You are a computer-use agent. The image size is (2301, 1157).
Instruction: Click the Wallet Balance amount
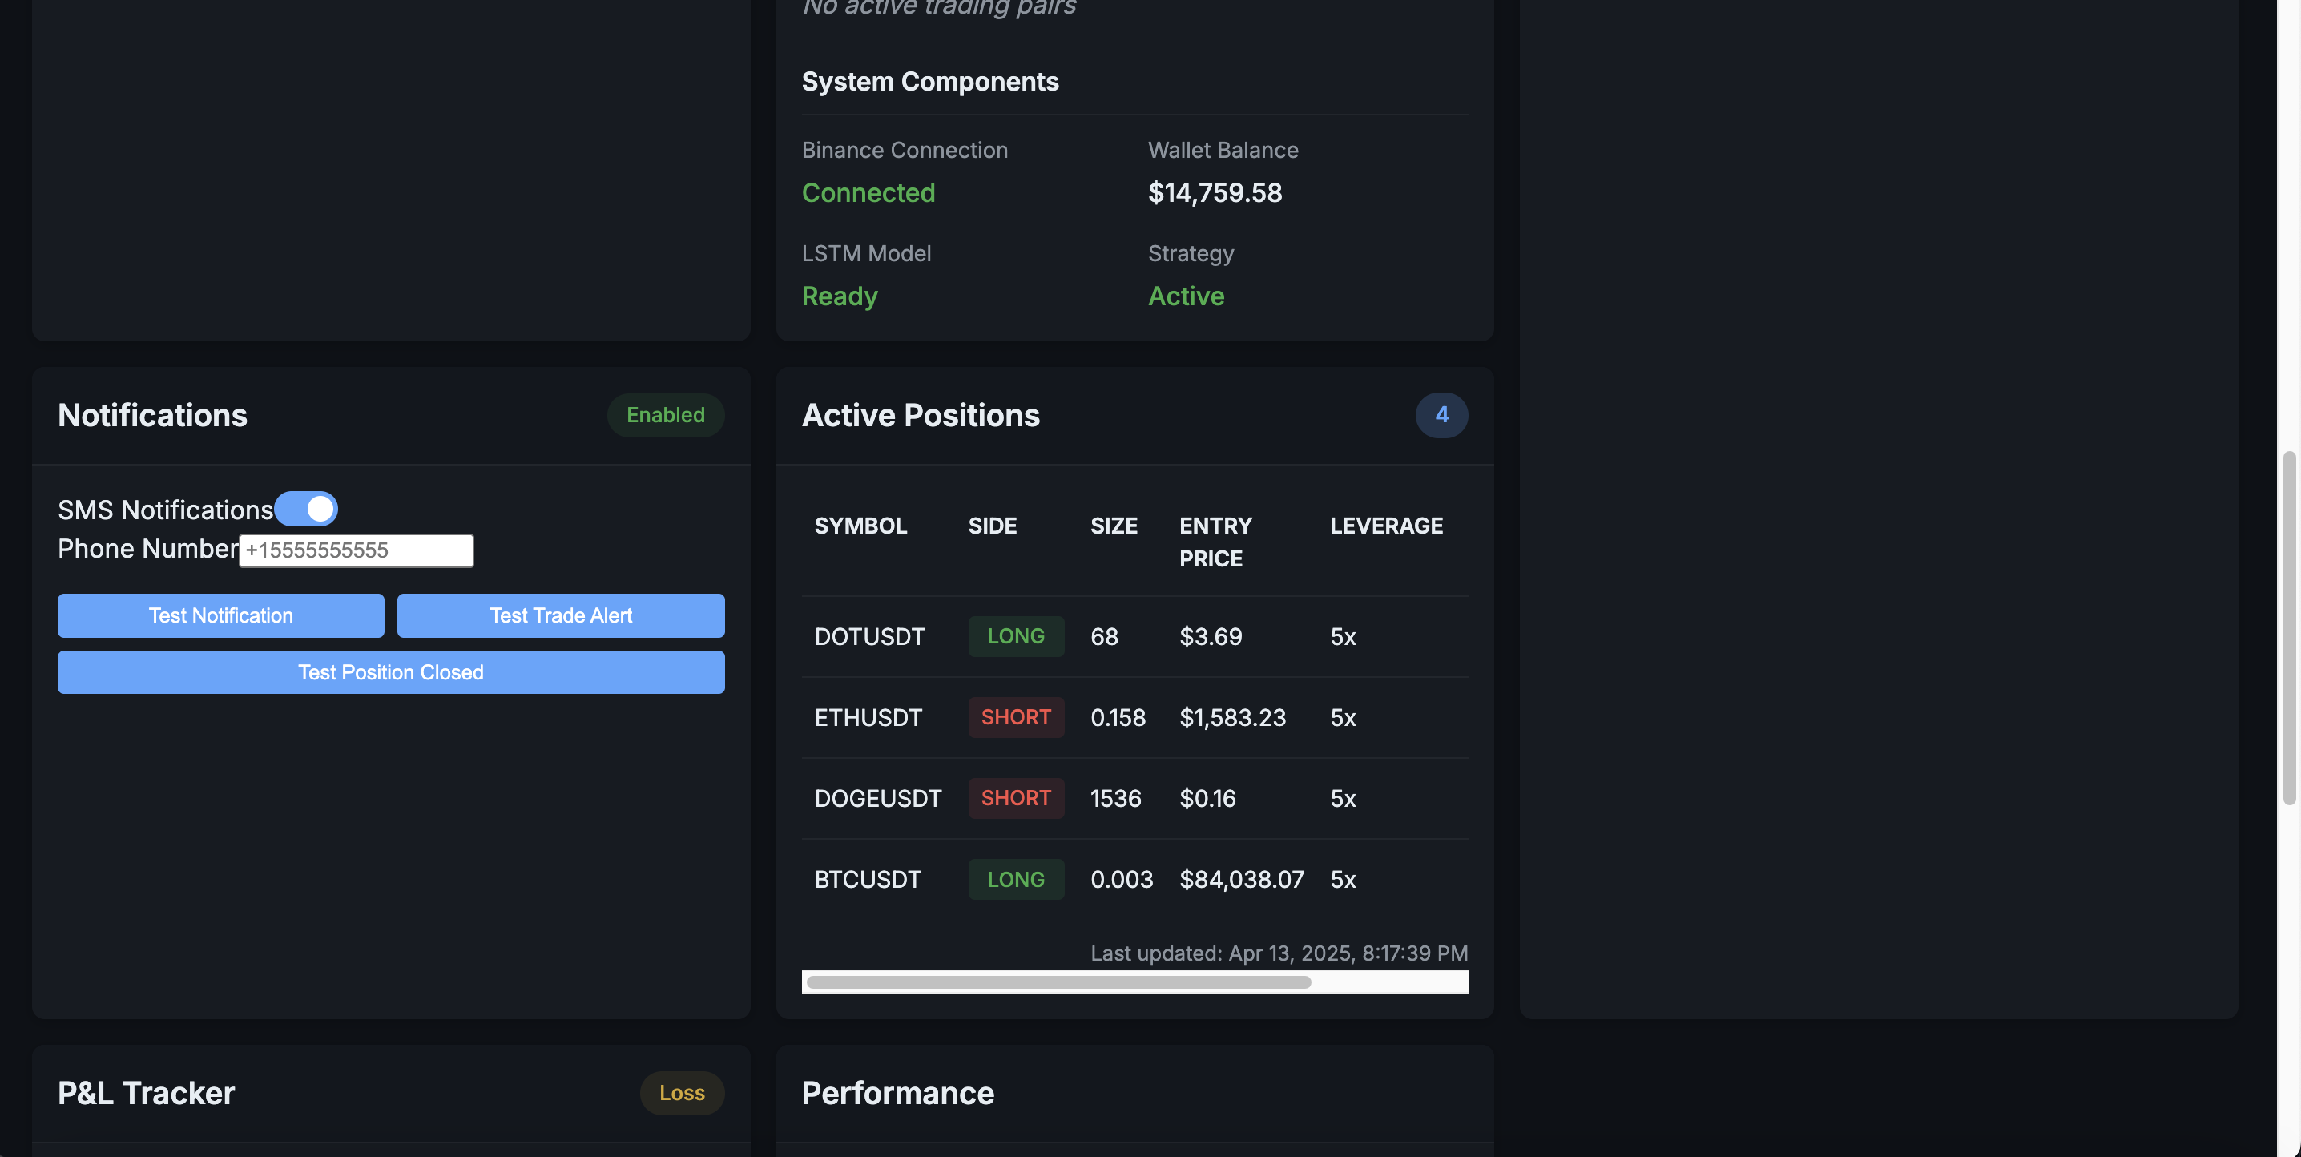(x=1214, y=192)
